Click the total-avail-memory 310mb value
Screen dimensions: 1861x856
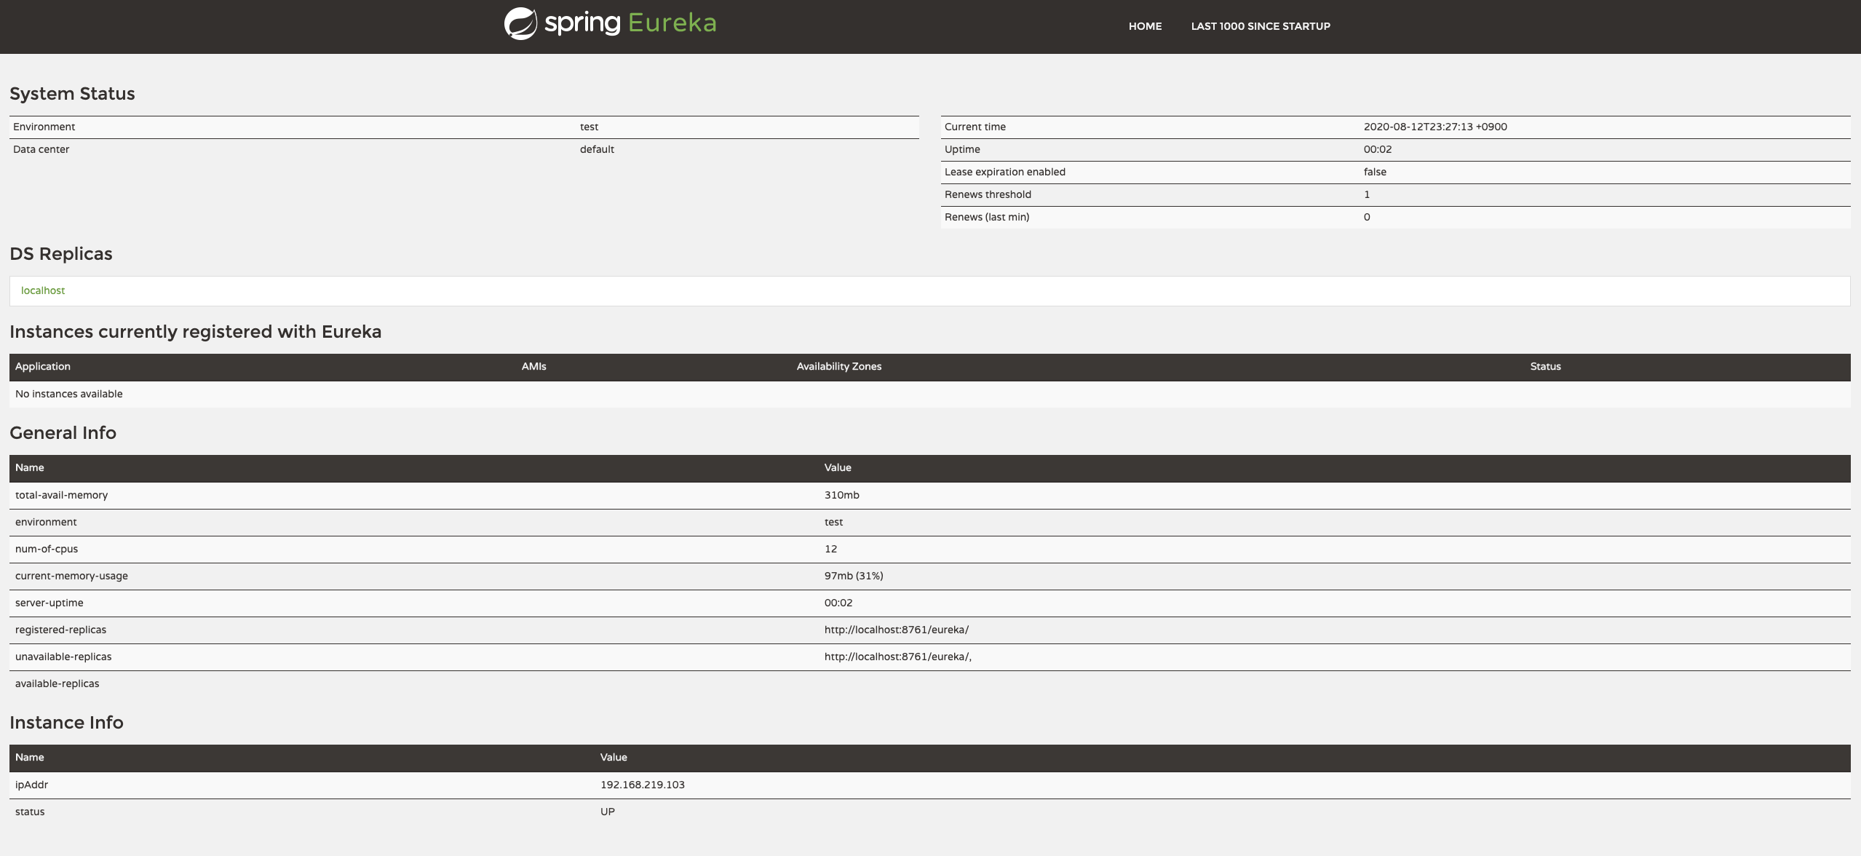(x=841, y=495)
